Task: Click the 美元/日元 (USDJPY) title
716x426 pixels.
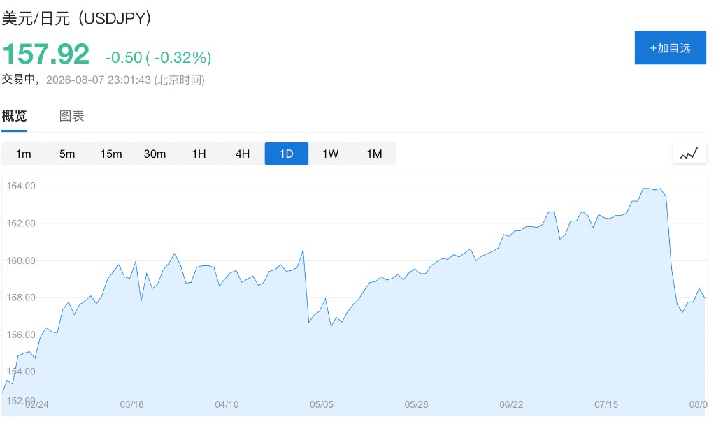Action: pos(76,18)
